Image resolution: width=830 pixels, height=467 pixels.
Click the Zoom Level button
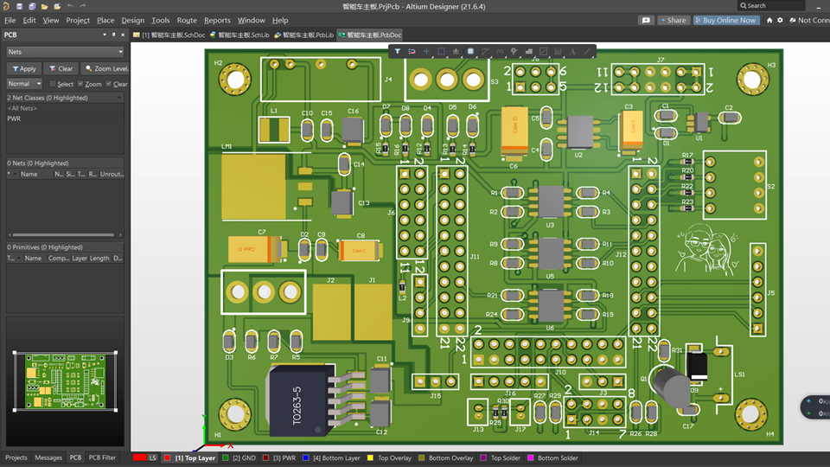105,69
